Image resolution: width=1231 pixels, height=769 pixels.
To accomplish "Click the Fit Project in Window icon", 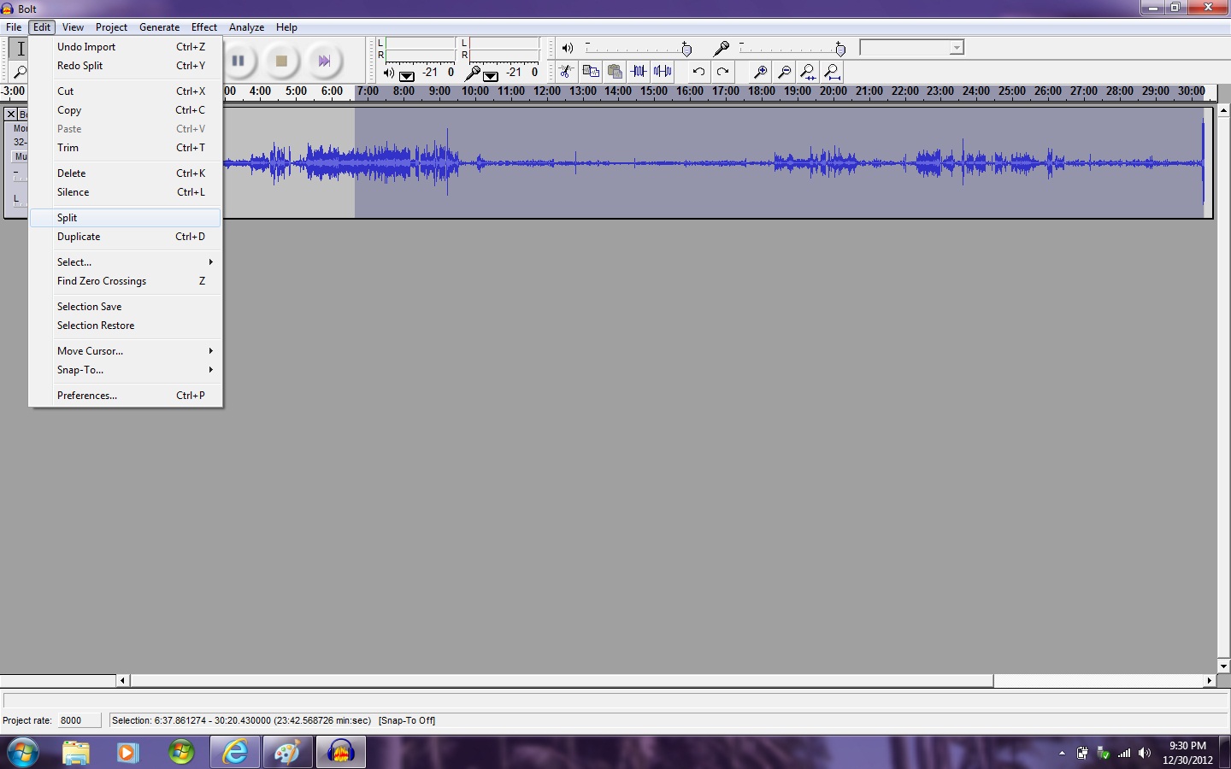I will click(x=831, y=72).
